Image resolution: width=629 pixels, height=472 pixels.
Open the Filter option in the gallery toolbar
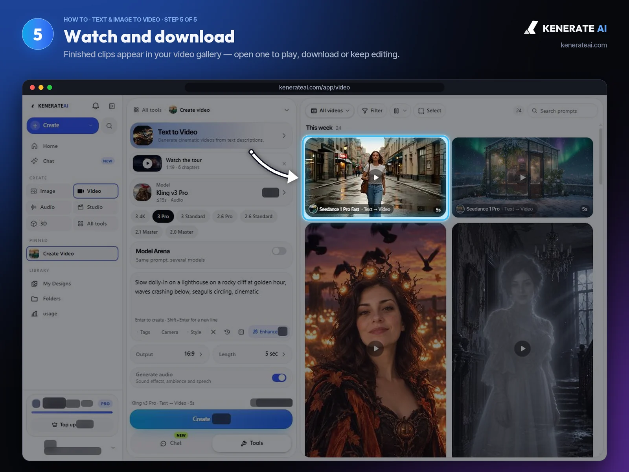[x=372, y=111]
